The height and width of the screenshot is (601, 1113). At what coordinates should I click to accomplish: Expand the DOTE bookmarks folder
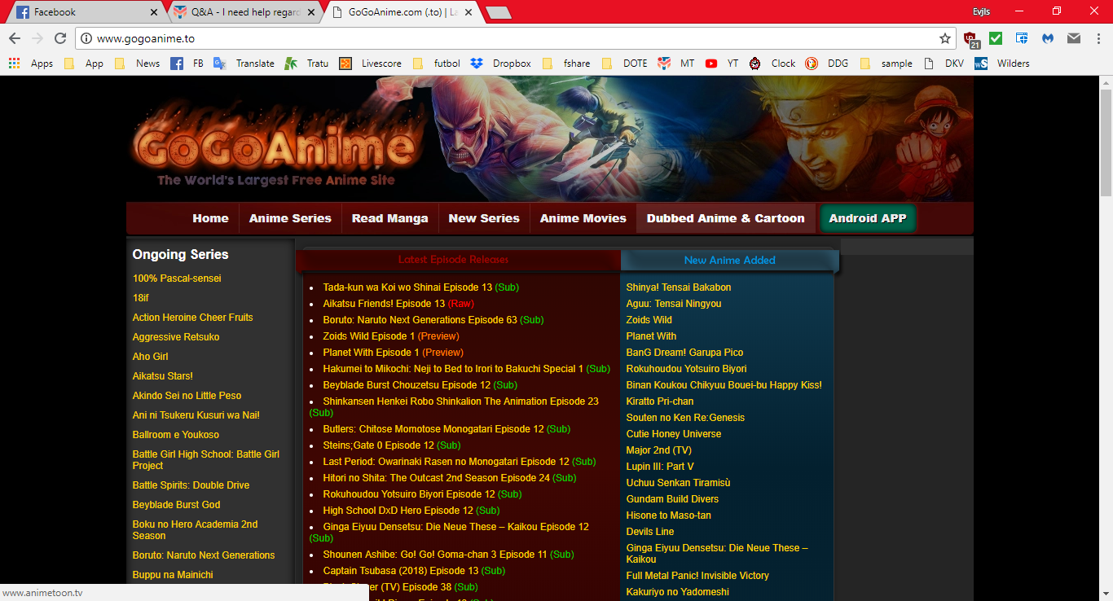[624, 64]
